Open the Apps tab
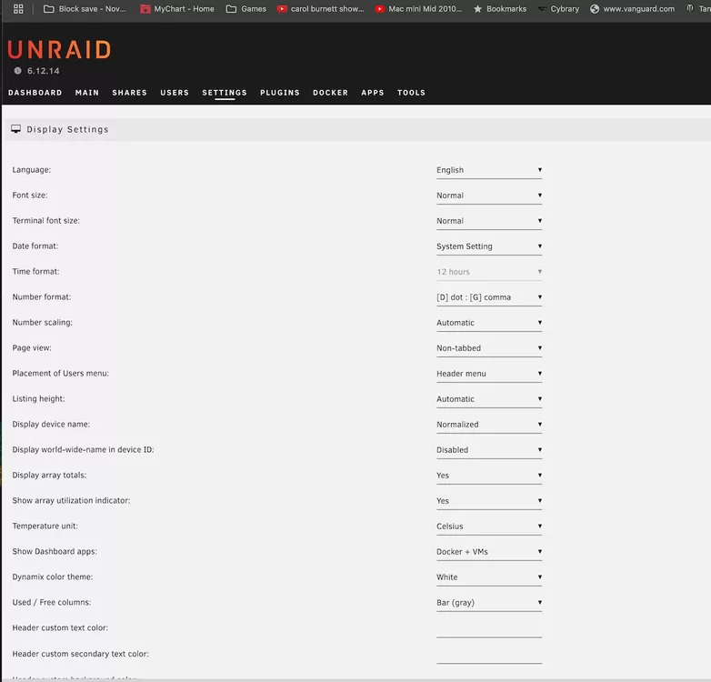Image resolution: width=711 pixels, height=682 pixels. point(373,93)
